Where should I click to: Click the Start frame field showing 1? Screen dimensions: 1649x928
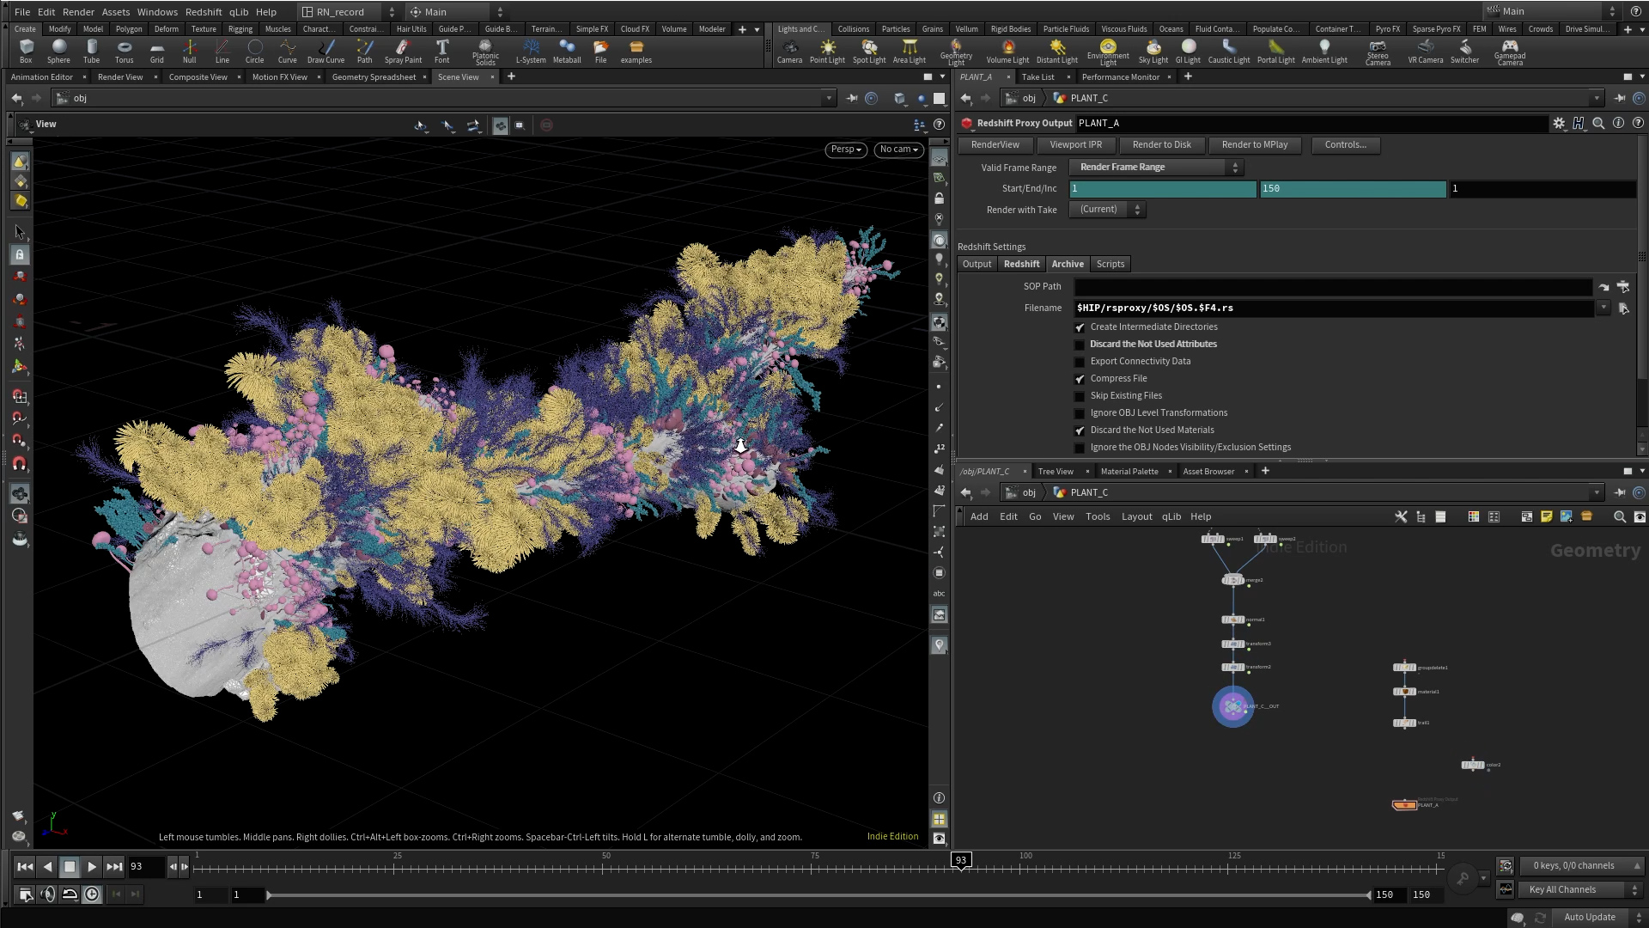[x=1162, y=189]
